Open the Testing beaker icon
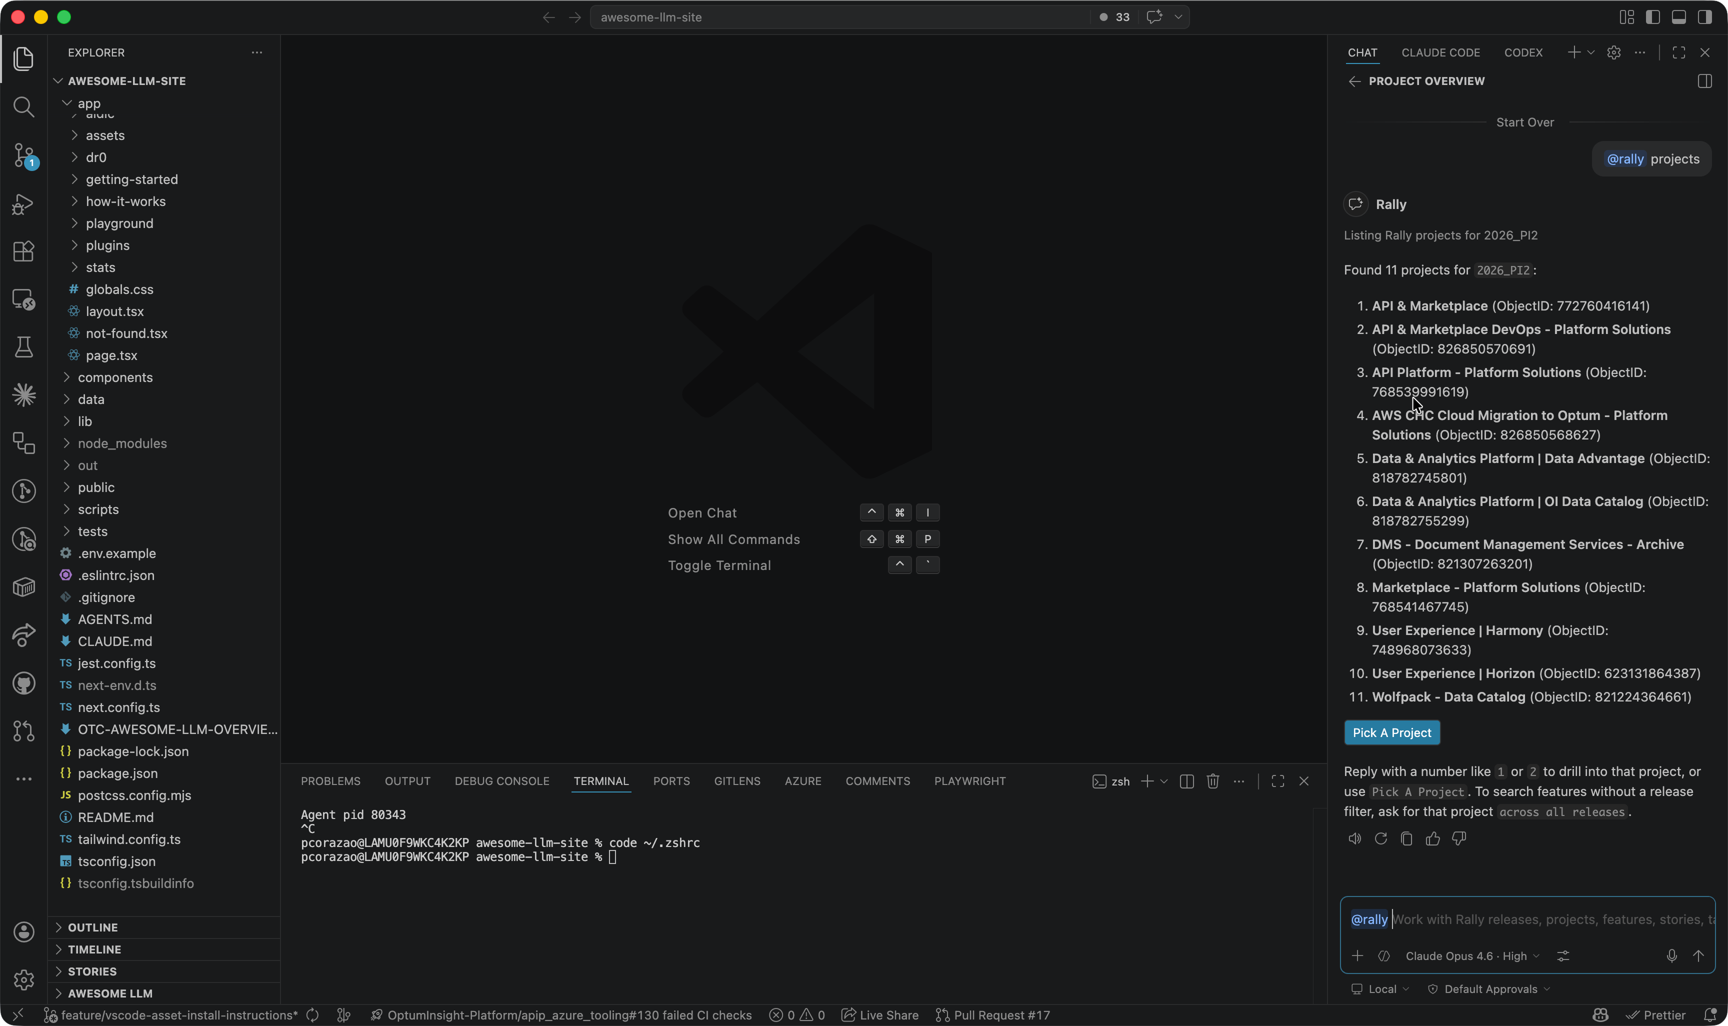1728x1026 pixels. coord(23,347)
